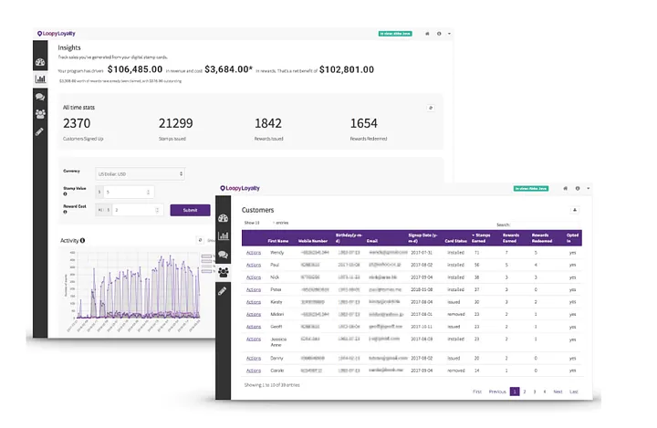Sort by Card Status column
Screen dimensions: 657x428
456,241
